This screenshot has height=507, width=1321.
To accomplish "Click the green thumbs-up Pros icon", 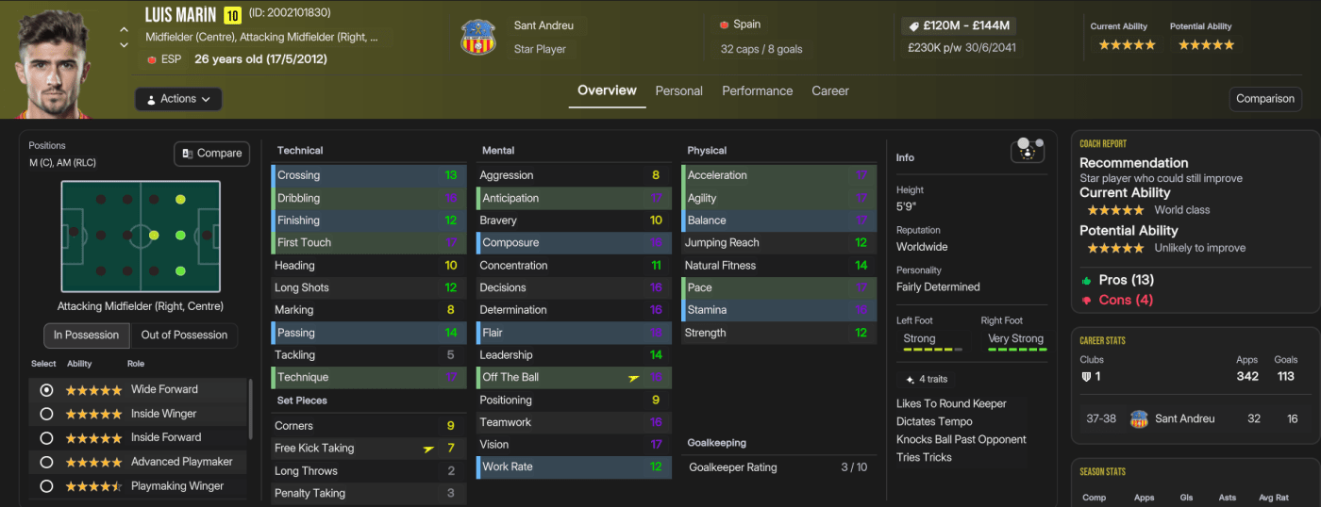I will 1087,280.
